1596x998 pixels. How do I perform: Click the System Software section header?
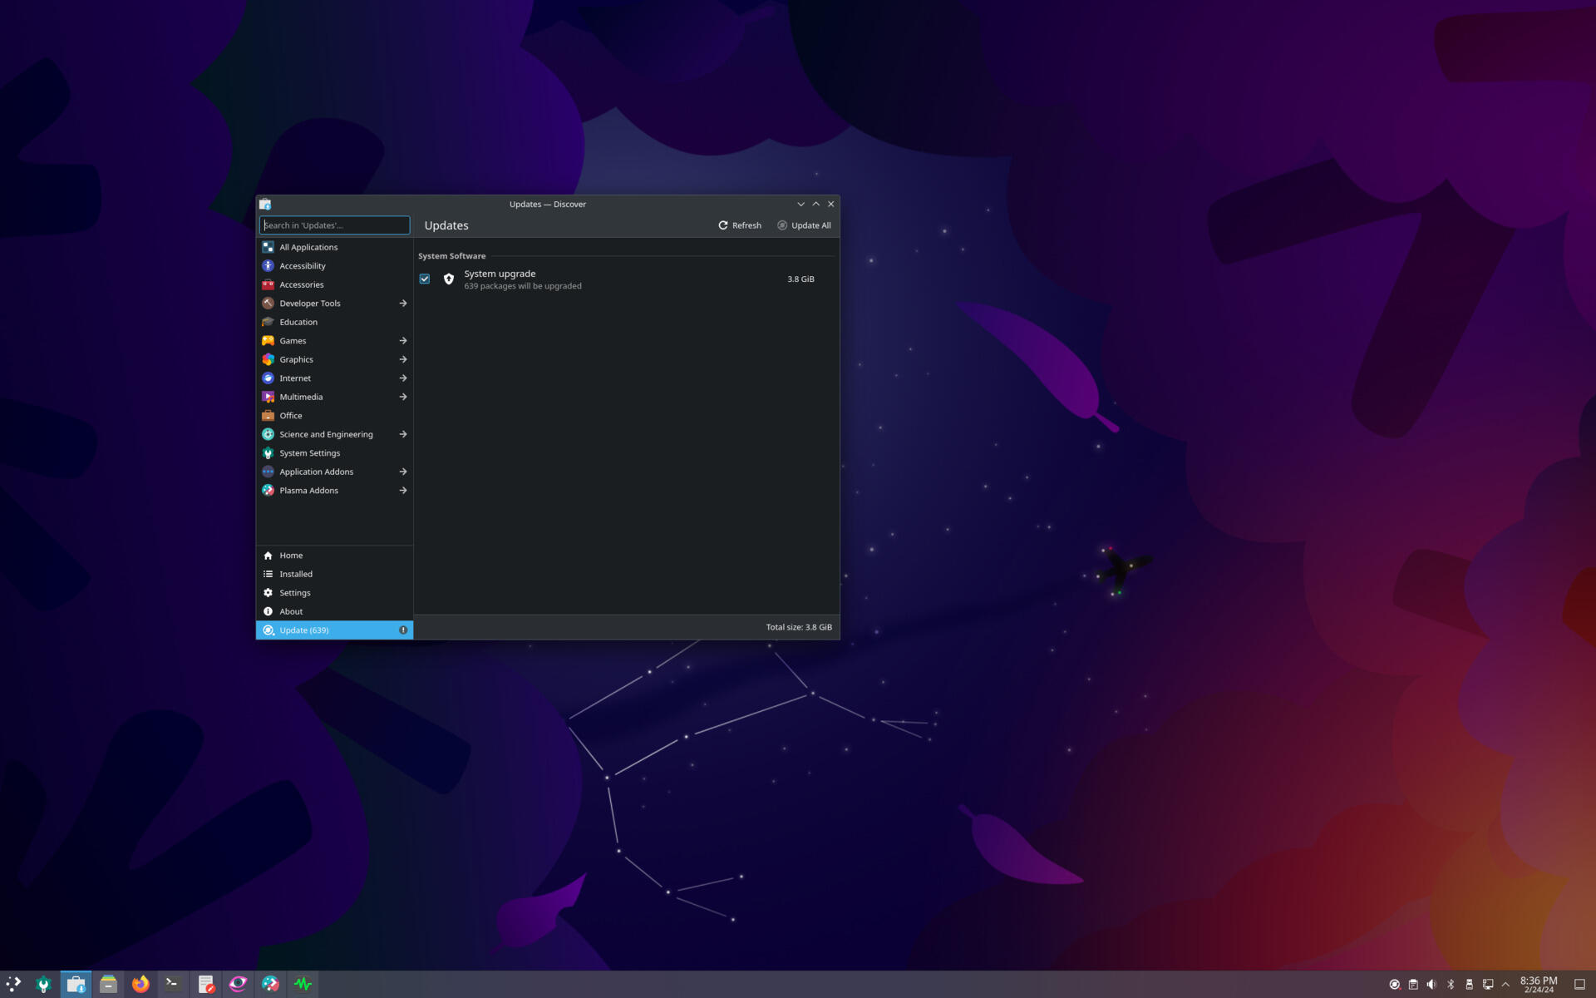pos(451,256)
